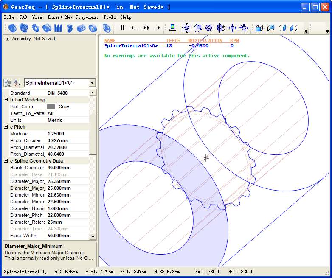332x278 pixels.
Task: Click the right arrow animation button
Action: coord(157,28)
